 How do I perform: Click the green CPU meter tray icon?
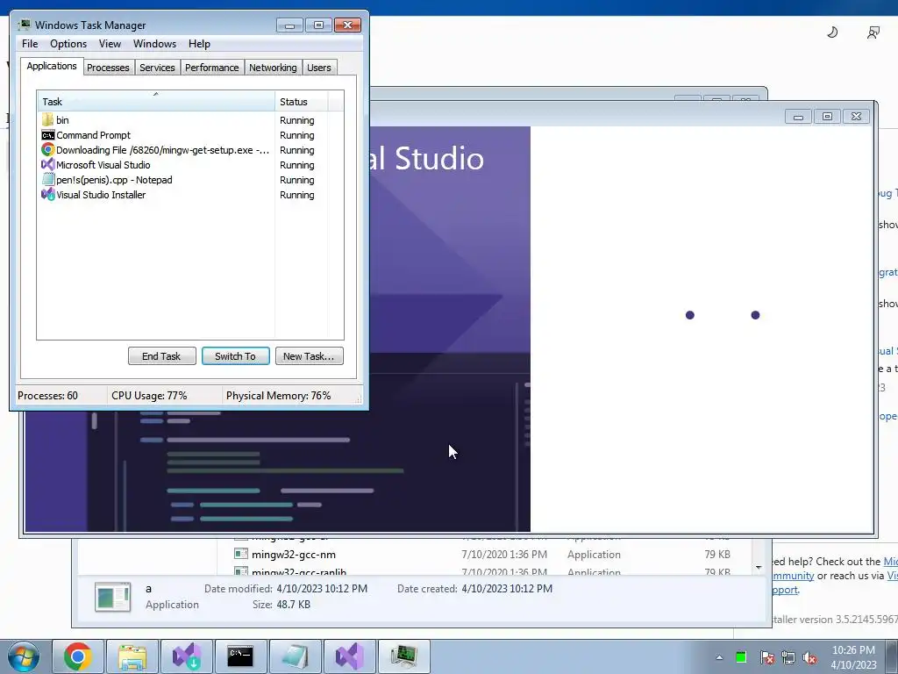[x=741, y=657]
